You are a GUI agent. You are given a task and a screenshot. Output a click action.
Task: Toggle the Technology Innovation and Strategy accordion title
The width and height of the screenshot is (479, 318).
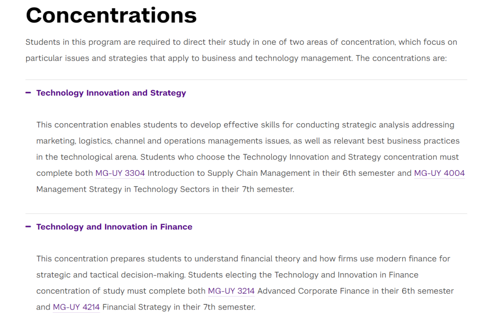pos(111,93)
